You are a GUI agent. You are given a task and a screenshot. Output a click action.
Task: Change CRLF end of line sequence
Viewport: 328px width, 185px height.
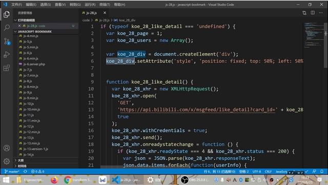[268, 171]
